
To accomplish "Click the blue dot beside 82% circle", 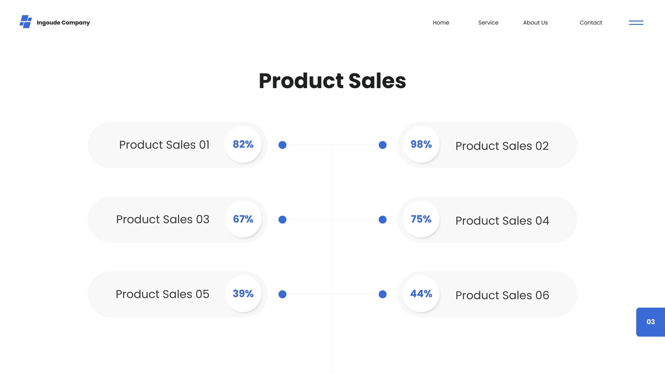I will coord(282,145).
